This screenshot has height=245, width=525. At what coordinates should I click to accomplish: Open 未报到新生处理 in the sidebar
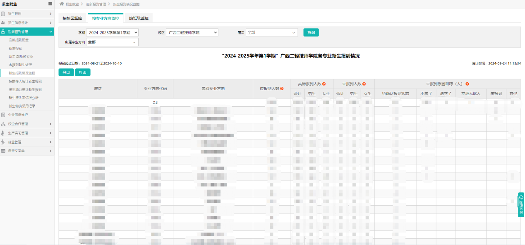tap(20, 65)
